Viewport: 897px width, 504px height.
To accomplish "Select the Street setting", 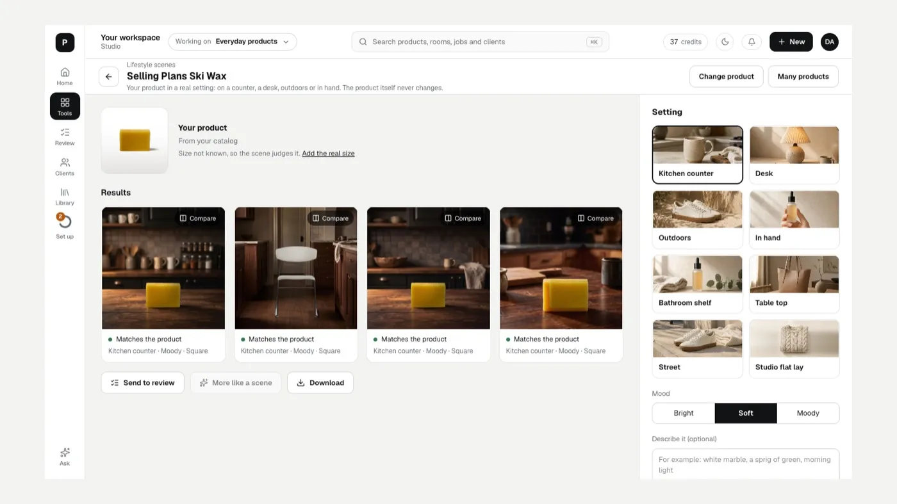I will pyautogui.click(x=698, y=349).
